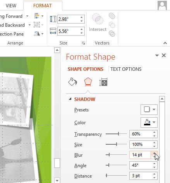Click the Intersect shapes icon
The image size is (170, 183).
98,19
